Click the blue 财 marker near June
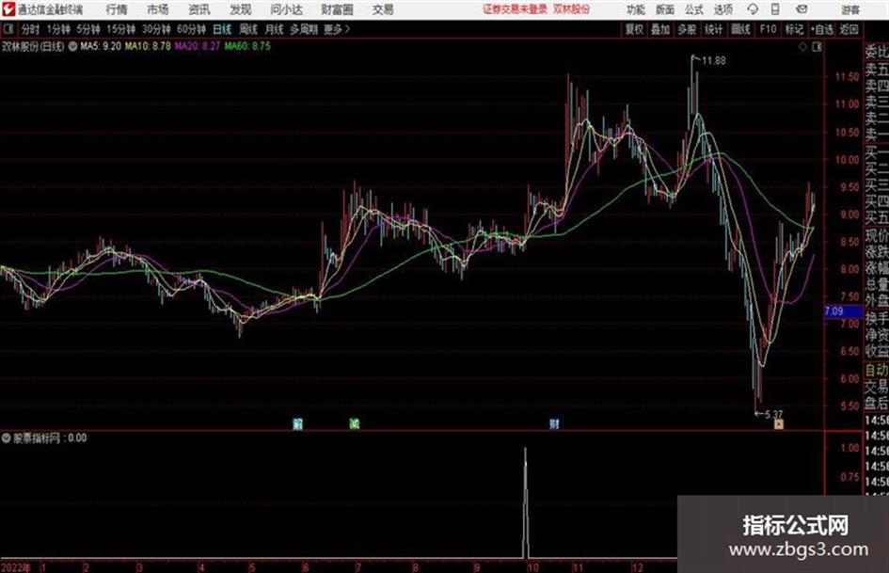The height and width of the screenshot is (573, 889). 297,423
